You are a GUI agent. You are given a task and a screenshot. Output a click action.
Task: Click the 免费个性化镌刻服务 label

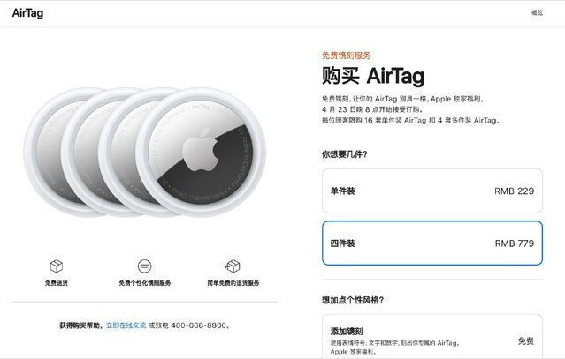145,283
